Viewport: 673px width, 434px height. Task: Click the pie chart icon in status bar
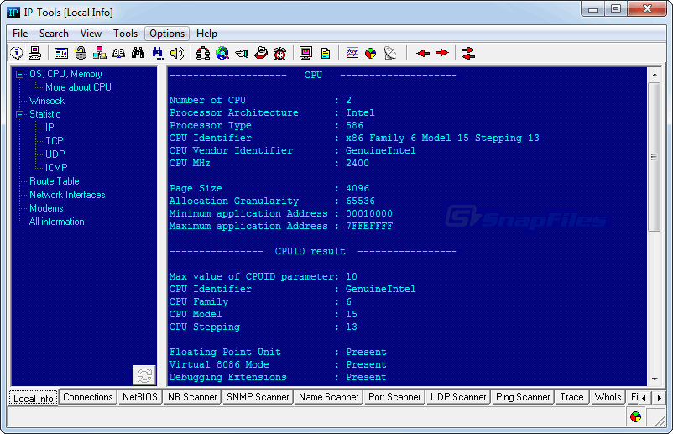click(x=636, y=416)
